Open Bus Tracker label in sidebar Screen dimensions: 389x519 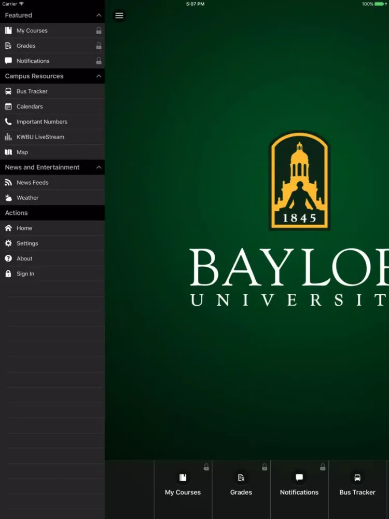[32, 91]
